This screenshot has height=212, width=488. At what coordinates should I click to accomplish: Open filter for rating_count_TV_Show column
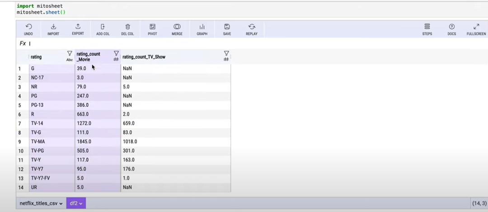(x=226, y=53)
